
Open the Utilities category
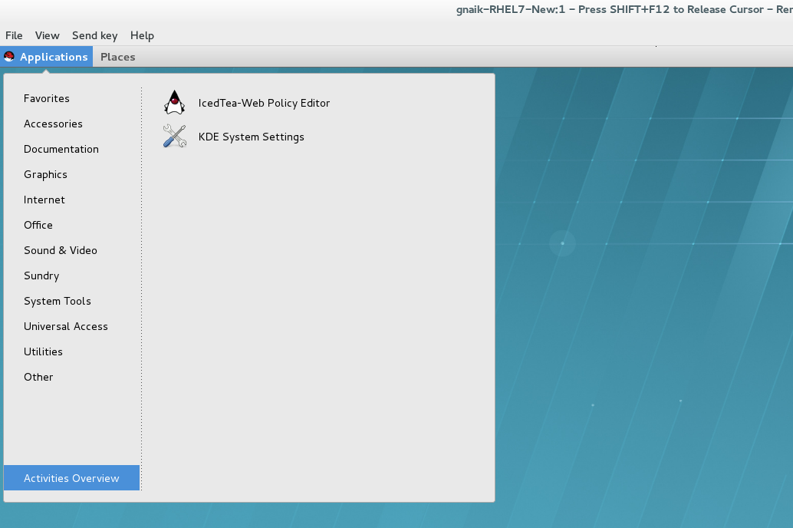43,351
